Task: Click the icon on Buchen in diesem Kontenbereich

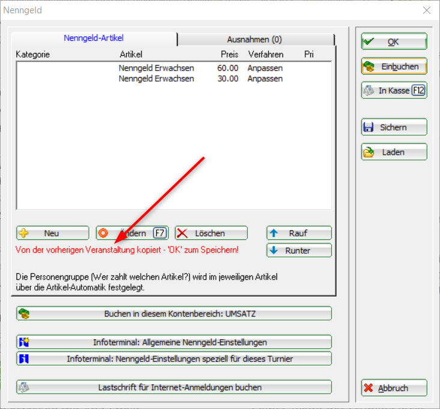Action: pyautogui.click(x=24, y=313)
